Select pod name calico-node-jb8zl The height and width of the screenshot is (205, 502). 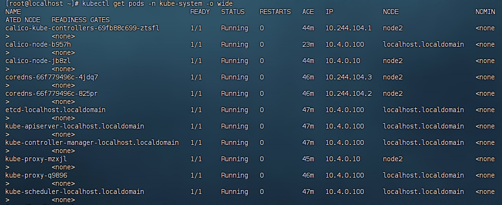coord(38,61)
